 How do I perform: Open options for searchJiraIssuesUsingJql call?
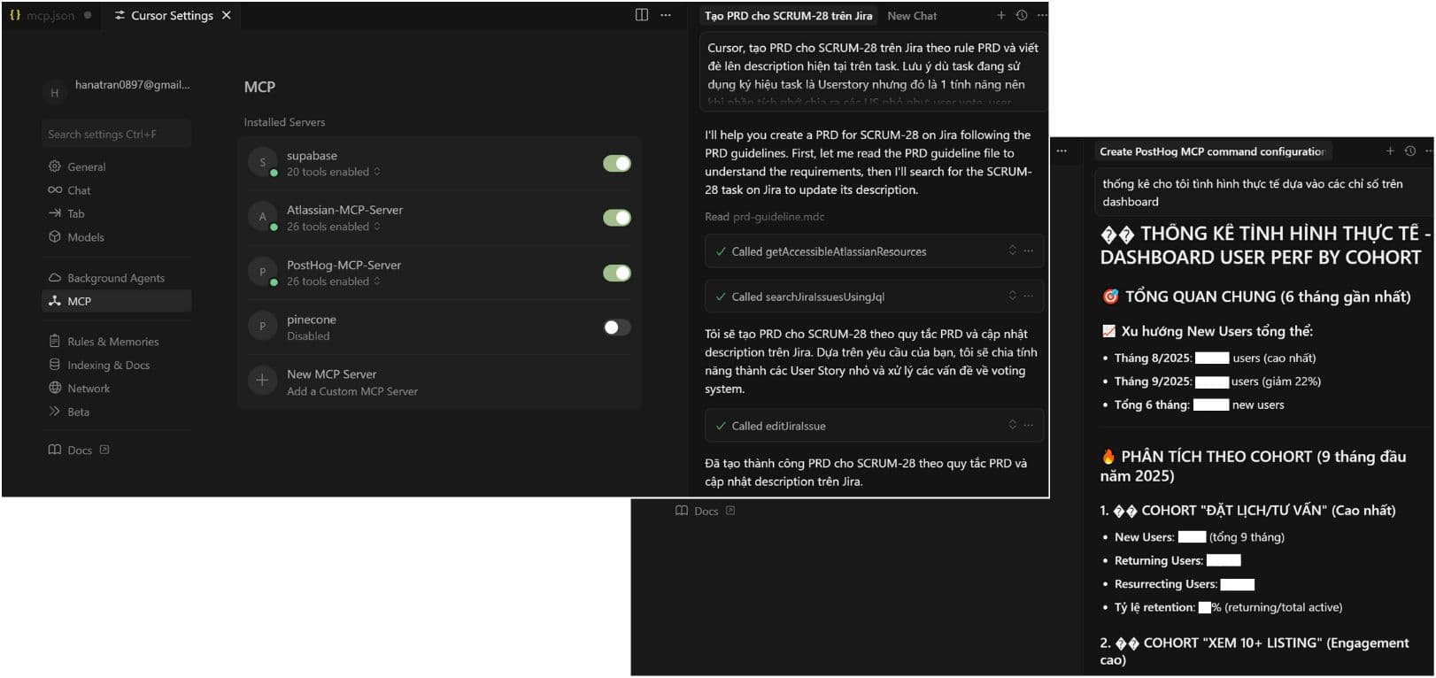1028,296
